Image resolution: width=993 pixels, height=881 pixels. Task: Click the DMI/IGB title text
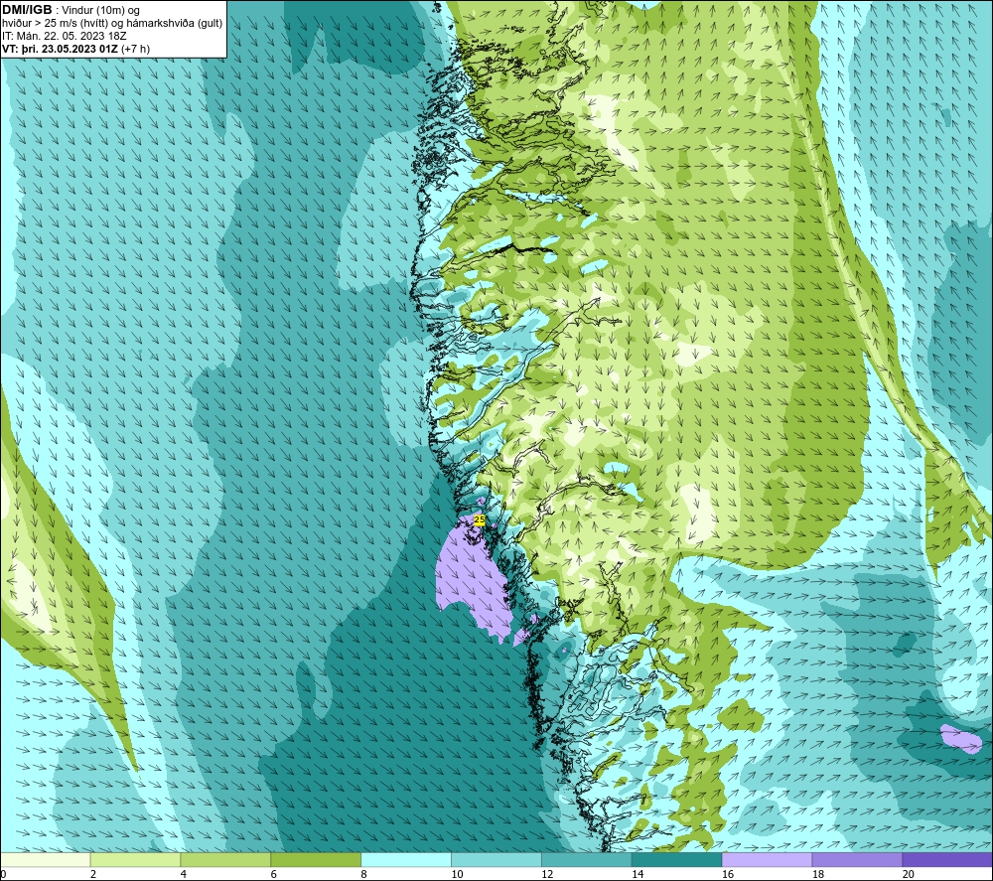[x=27, y=10]
